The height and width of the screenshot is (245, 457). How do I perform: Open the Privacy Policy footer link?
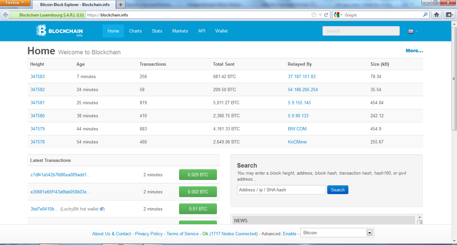click(x=149, y=234)
